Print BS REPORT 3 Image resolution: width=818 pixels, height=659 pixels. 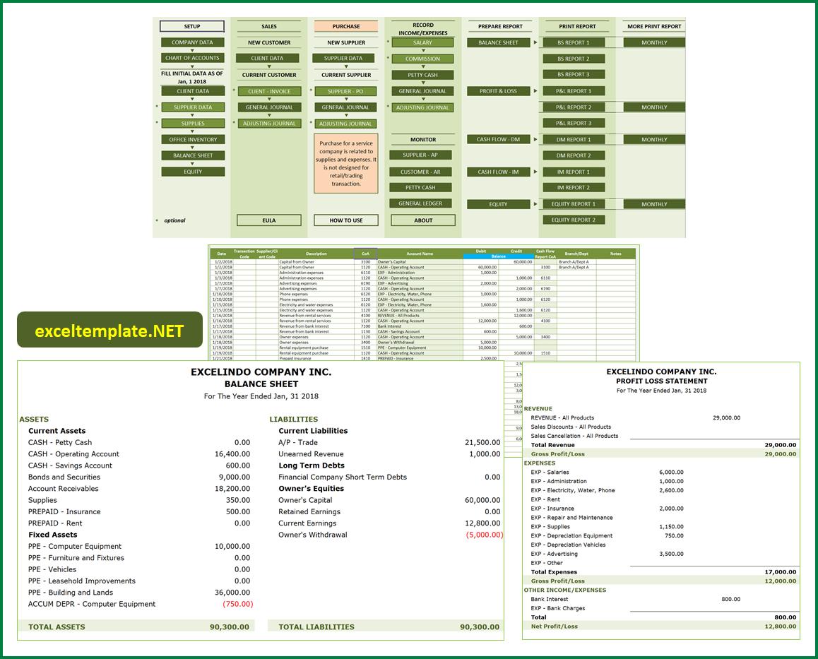pos(574,75)
